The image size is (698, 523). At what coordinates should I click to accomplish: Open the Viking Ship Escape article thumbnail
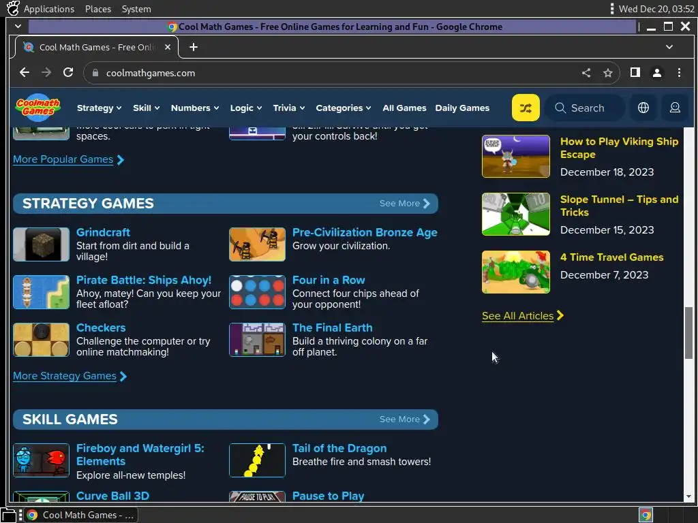point(515,156)
